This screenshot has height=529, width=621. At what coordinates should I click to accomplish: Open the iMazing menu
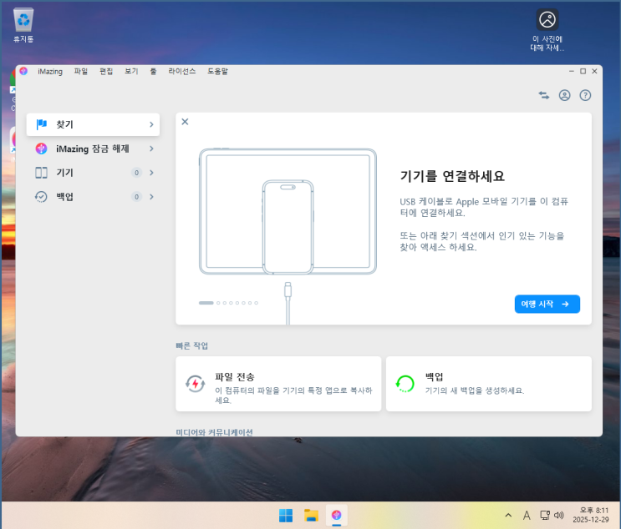click(x=50, y=72)
